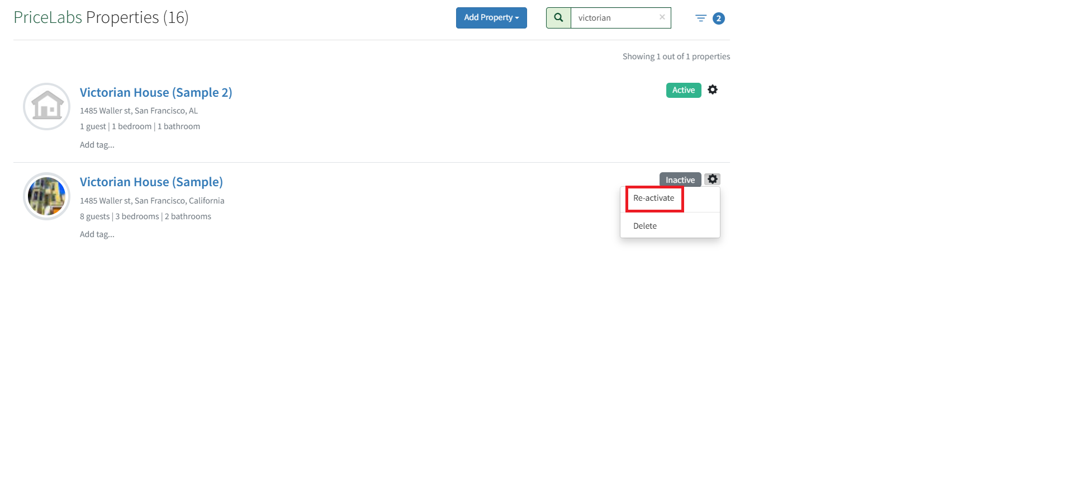The image size is (1072, 496).
Task: Add tag to Victorian House (Sample 2)
Action: coord(97,145)
